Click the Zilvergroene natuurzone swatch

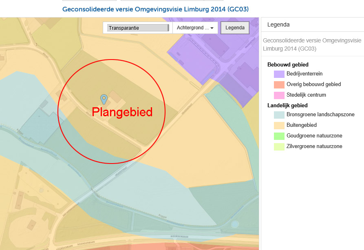[x=279, y=147]
